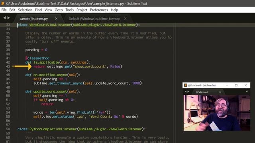Switch to Default (Windows).sublime-keymap tab

pos(94,19)
